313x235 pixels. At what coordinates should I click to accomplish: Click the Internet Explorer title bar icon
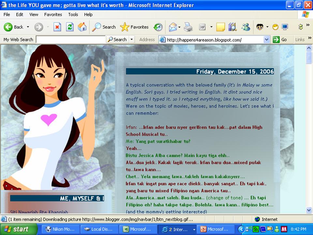4,5
